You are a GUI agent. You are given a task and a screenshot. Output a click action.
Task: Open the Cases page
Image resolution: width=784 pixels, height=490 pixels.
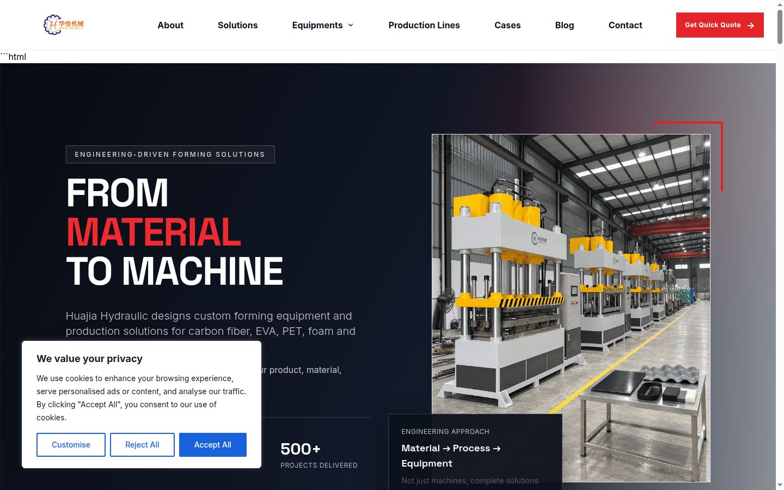pyautogui.click(x=507, y=25)
